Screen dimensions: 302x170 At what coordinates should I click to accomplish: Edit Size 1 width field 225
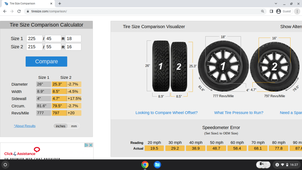[x=34, y=39]
